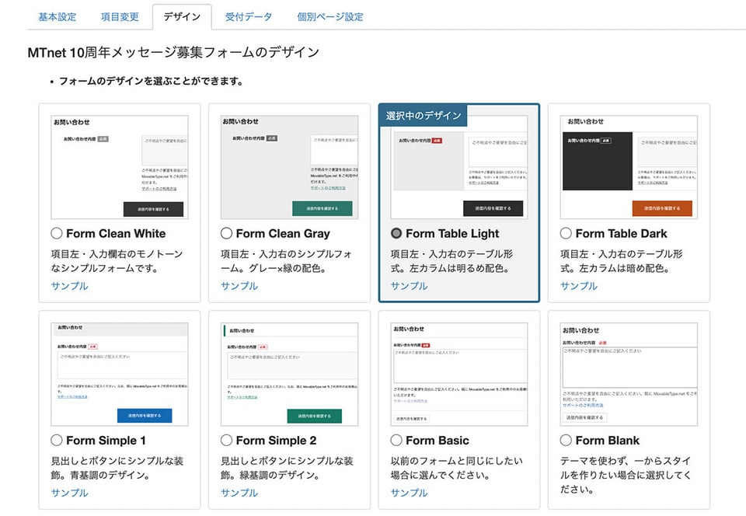Open サンプル link for Form Clean White

[x=69, y=286]
